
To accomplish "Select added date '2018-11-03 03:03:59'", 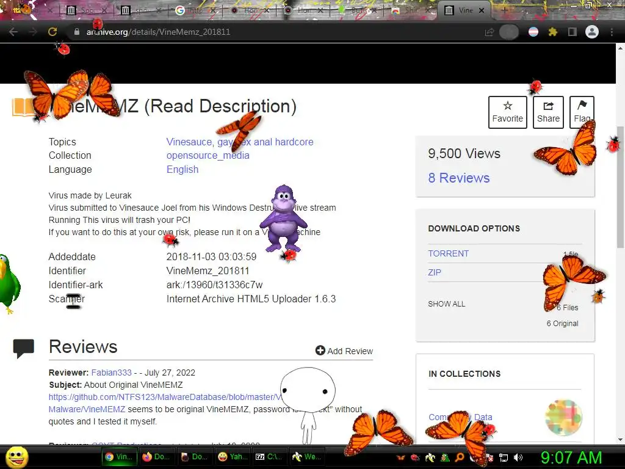I will (x=211, y=257).
